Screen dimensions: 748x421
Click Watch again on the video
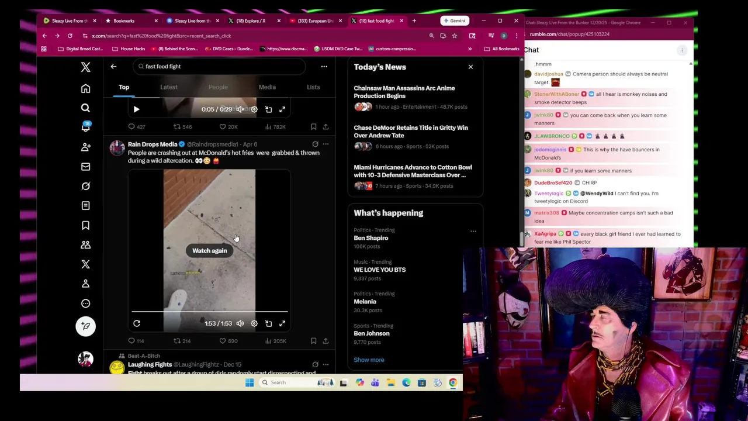209,251
